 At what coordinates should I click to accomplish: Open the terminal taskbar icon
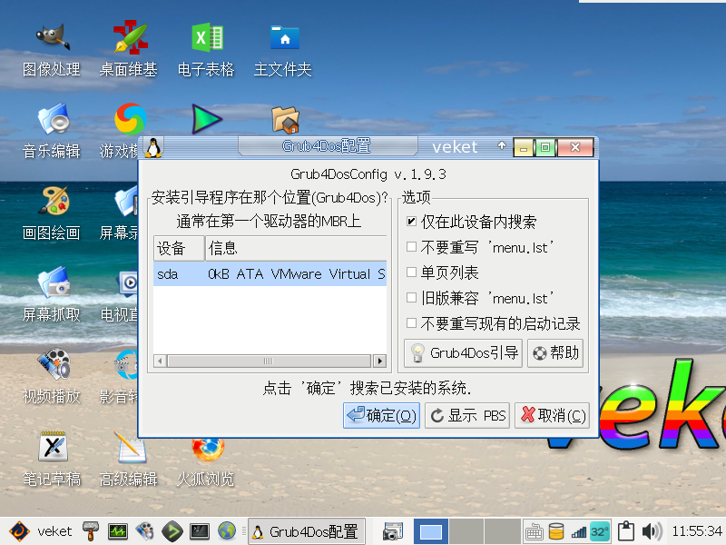(200, 531)
